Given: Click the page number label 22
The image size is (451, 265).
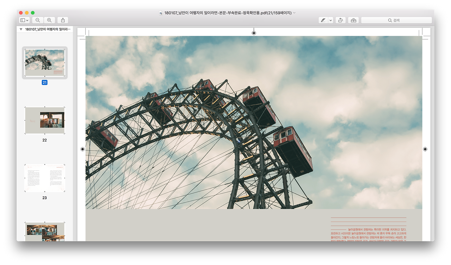Looking at the screenshot, I should click(44, 140).
